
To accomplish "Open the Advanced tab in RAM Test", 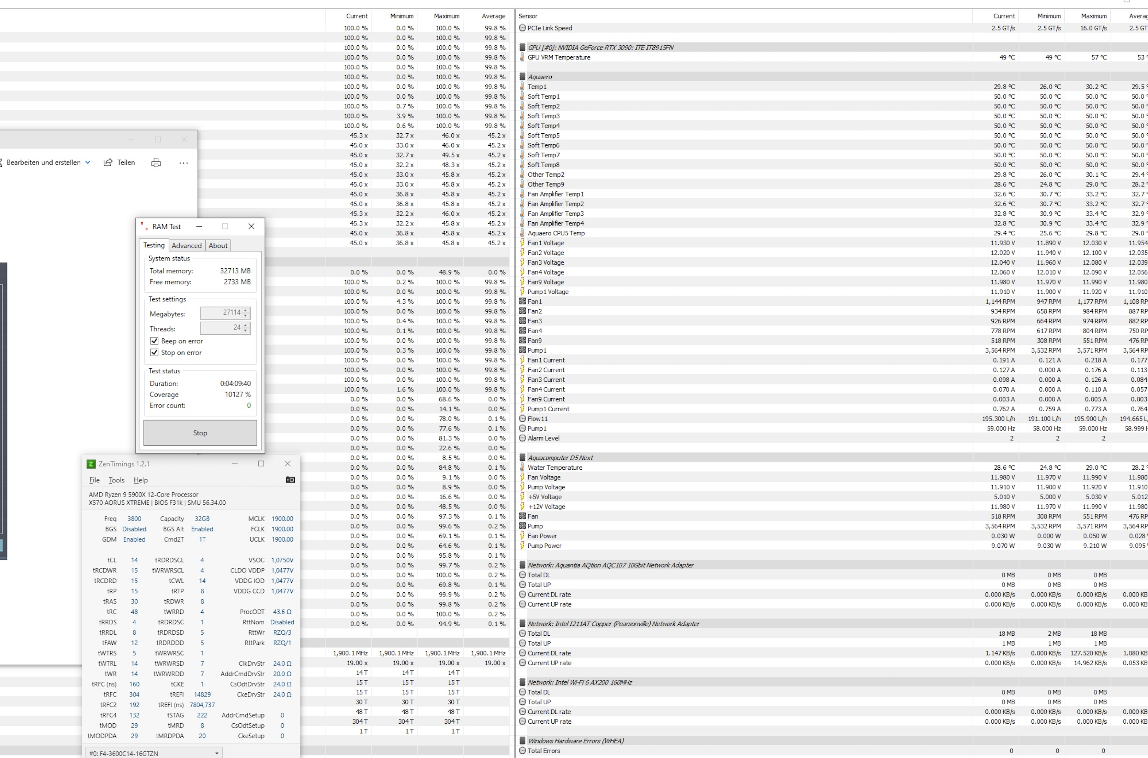I will [x=187, y=246].
